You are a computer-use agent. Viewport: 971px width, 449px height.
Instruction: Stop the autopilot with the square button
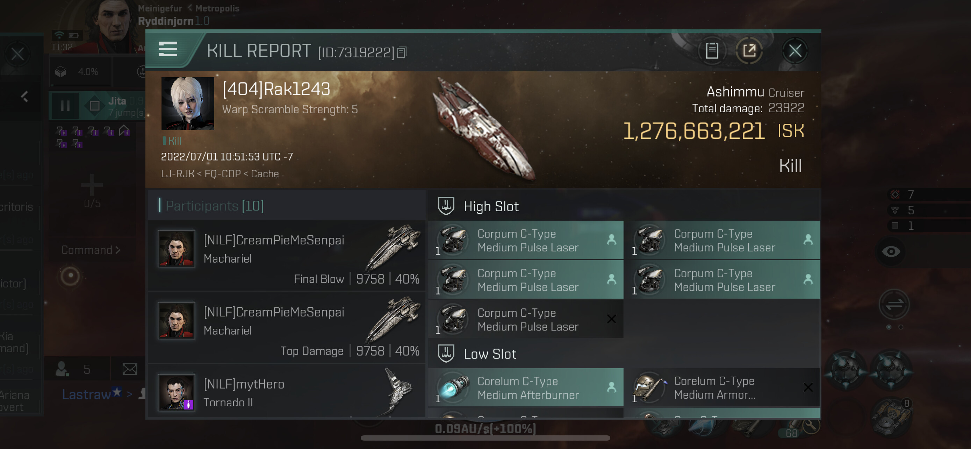94,106
